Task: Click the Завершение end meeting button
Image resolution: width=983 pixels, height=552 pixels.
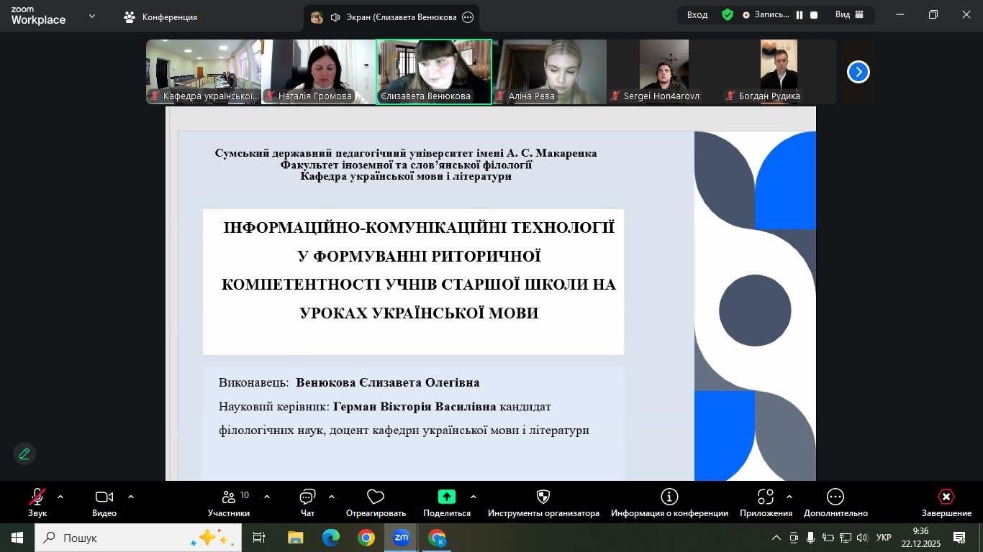Action: pyautogui.click(x=946, y=502)
